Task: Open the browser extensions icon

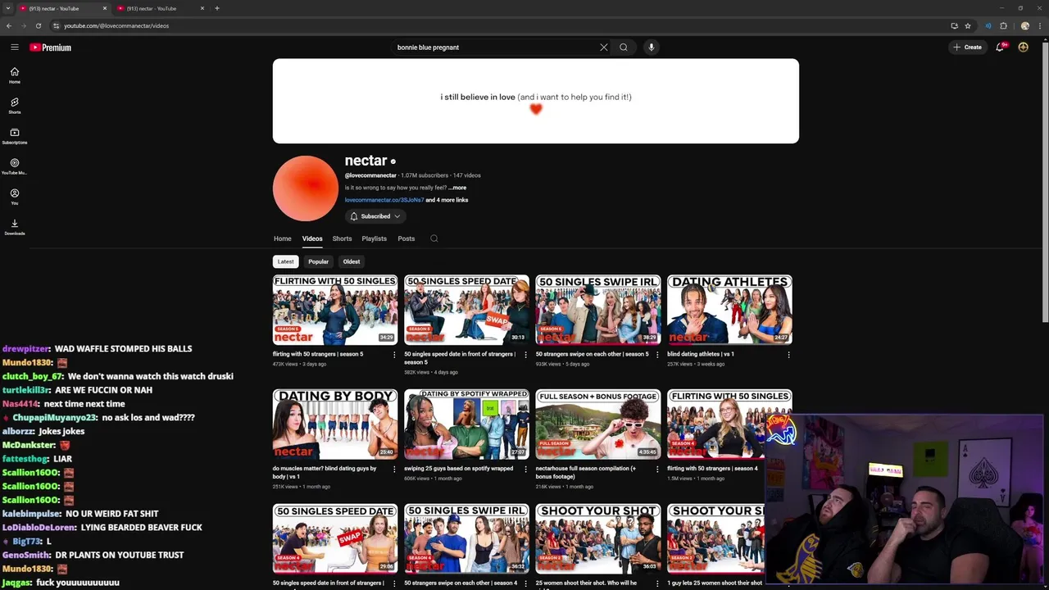Action: click(x=1003, y=25)
